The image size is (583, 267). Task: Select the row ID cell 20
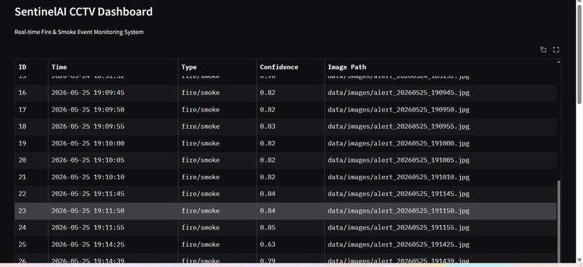pyautogui.click(x=32, y=161)
